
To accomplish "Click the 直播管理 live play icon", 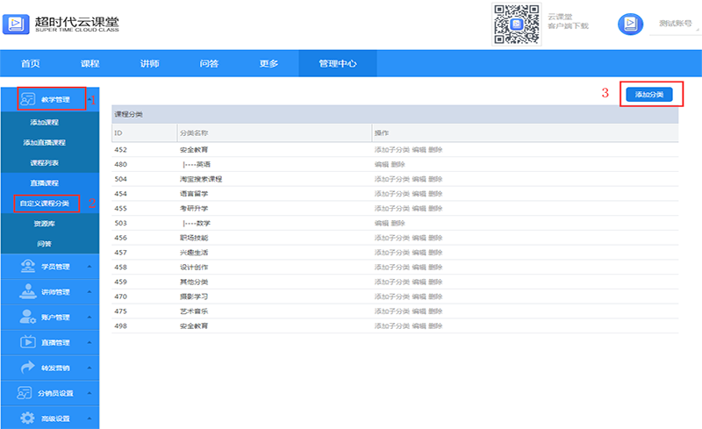I will [28, 342].
